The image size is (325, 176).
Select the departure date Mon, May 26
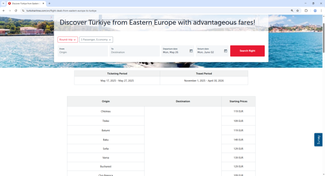tap(170, 52)
